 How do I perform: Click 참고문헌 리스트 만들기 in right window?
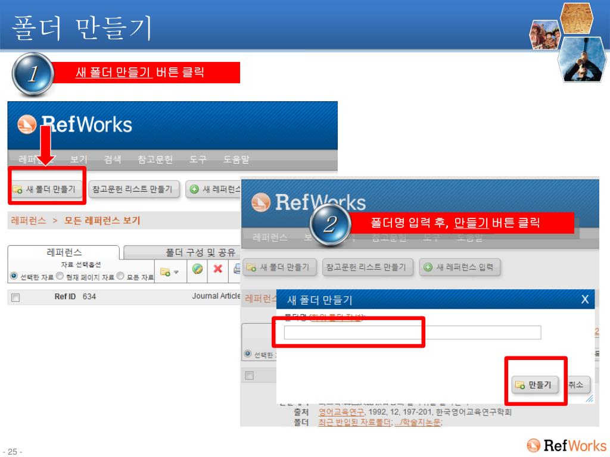[x=368, y=267]
